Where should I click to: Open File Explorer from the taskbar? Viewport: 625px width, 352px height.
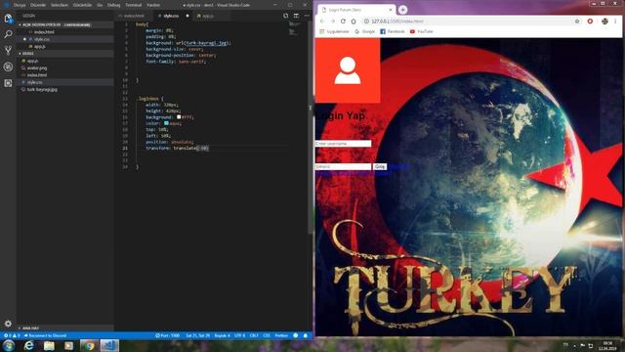click(49, 345)
